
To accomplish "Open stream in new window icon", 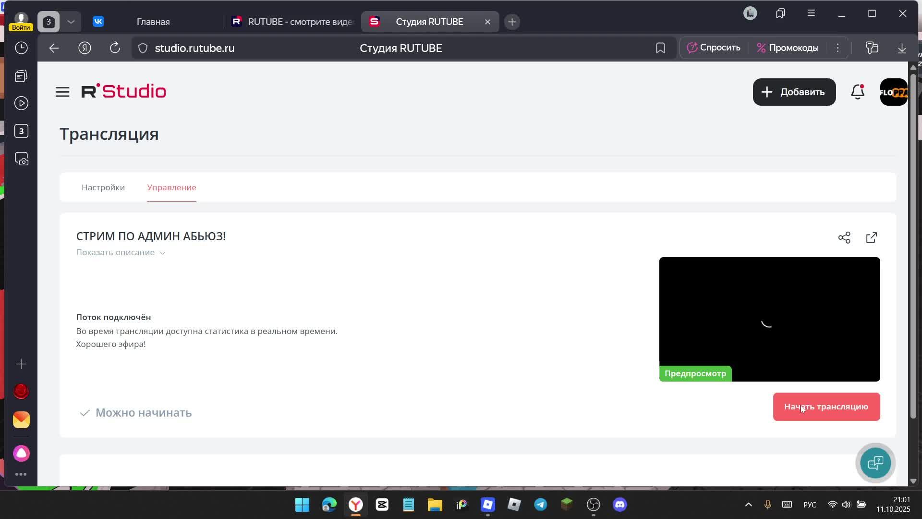I will pos(872,238).
